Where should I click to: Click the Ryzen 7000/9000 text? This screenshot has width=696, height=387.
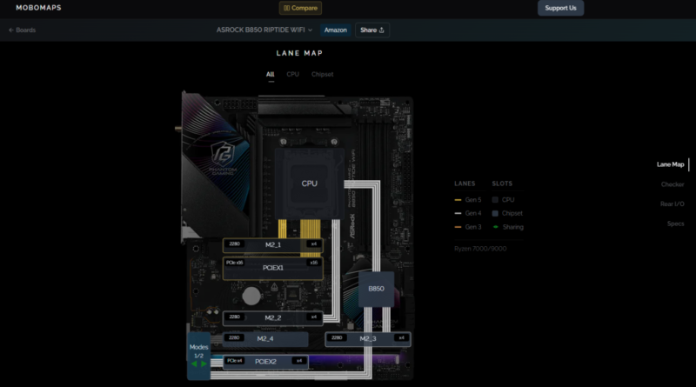(480, 249)
